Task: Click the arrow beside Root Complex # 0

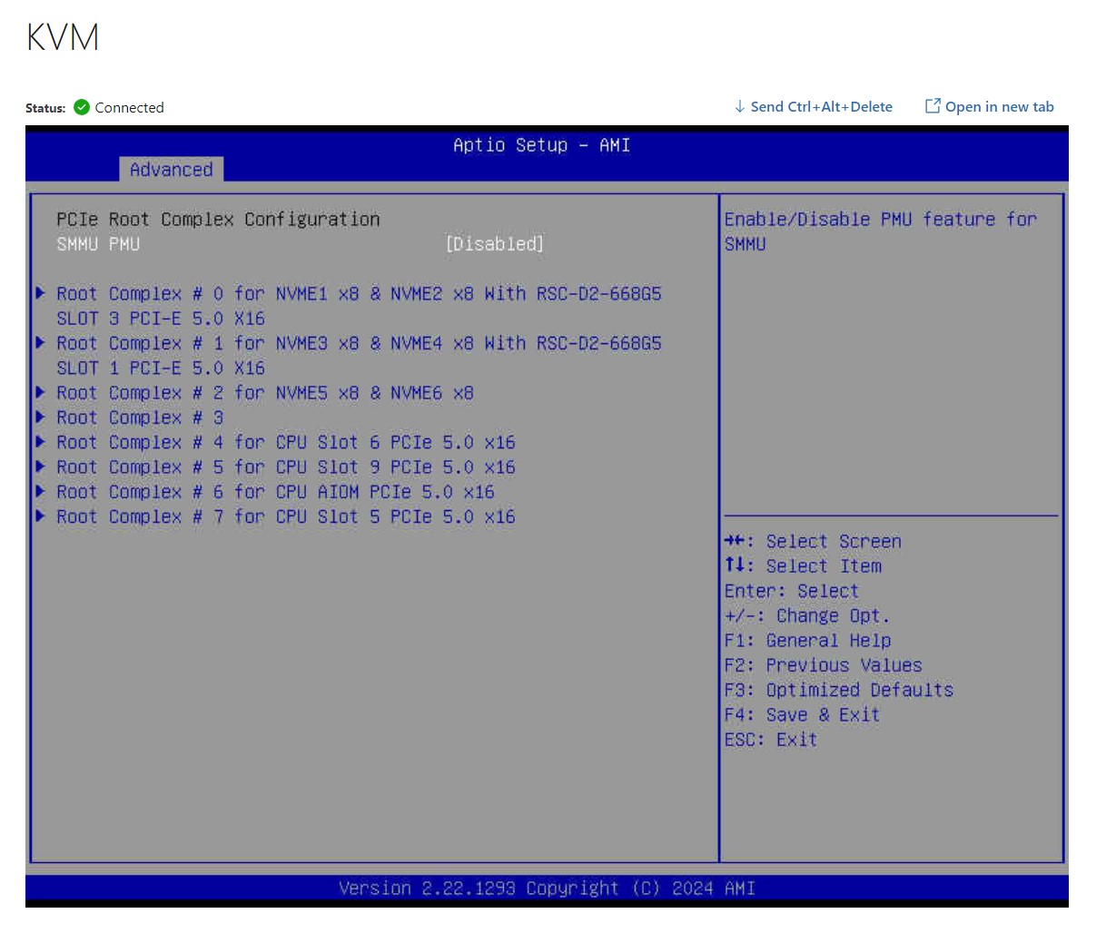Action: click(40, 293)
